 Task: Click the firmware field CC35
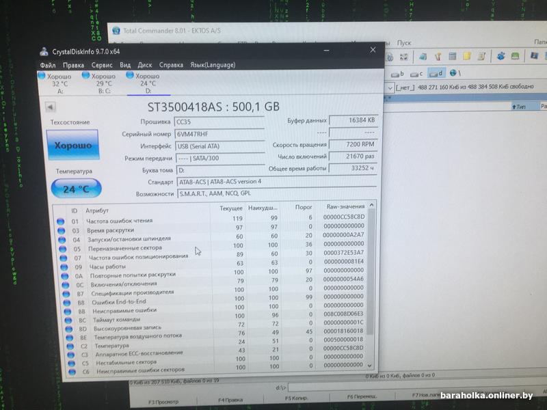click(219, 122)
